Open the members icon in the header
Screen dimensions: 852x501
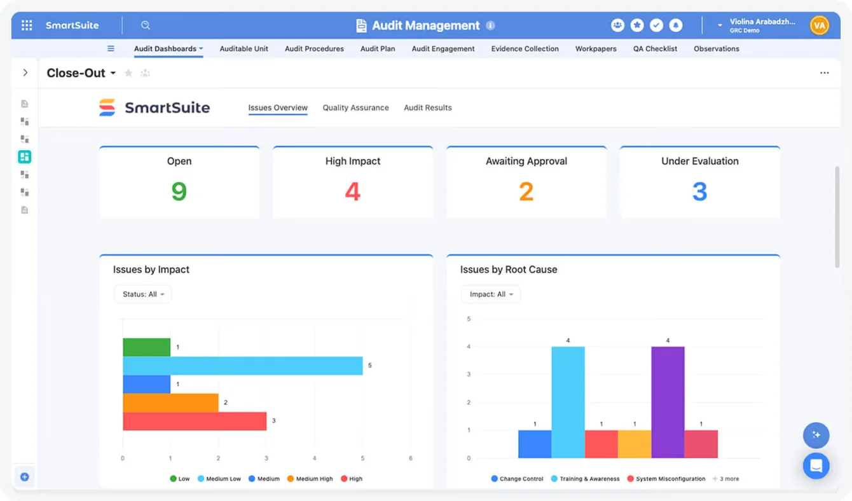coord(617,25)
